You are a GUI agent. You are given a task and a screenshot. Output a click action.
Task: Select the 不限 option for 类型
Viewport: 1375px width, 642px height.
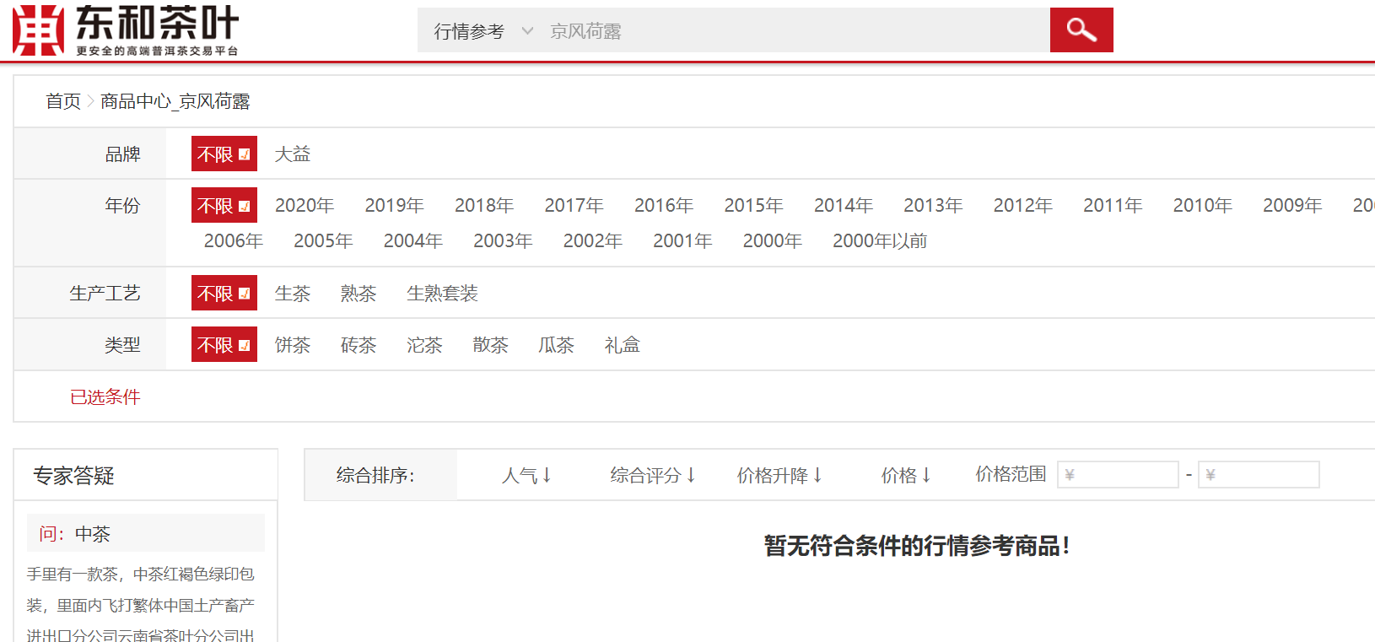(224, 345)
